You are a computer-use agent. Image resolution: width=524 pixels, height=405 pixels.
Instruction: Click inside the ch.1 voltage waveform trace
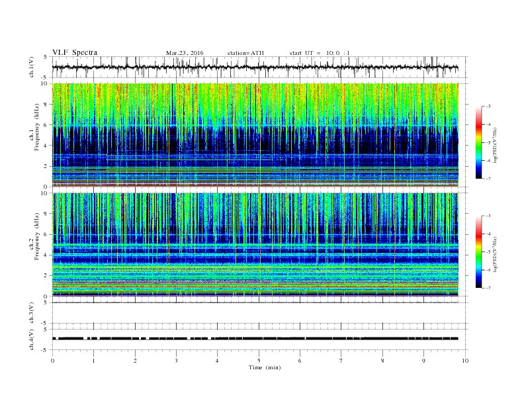(255, 67)
